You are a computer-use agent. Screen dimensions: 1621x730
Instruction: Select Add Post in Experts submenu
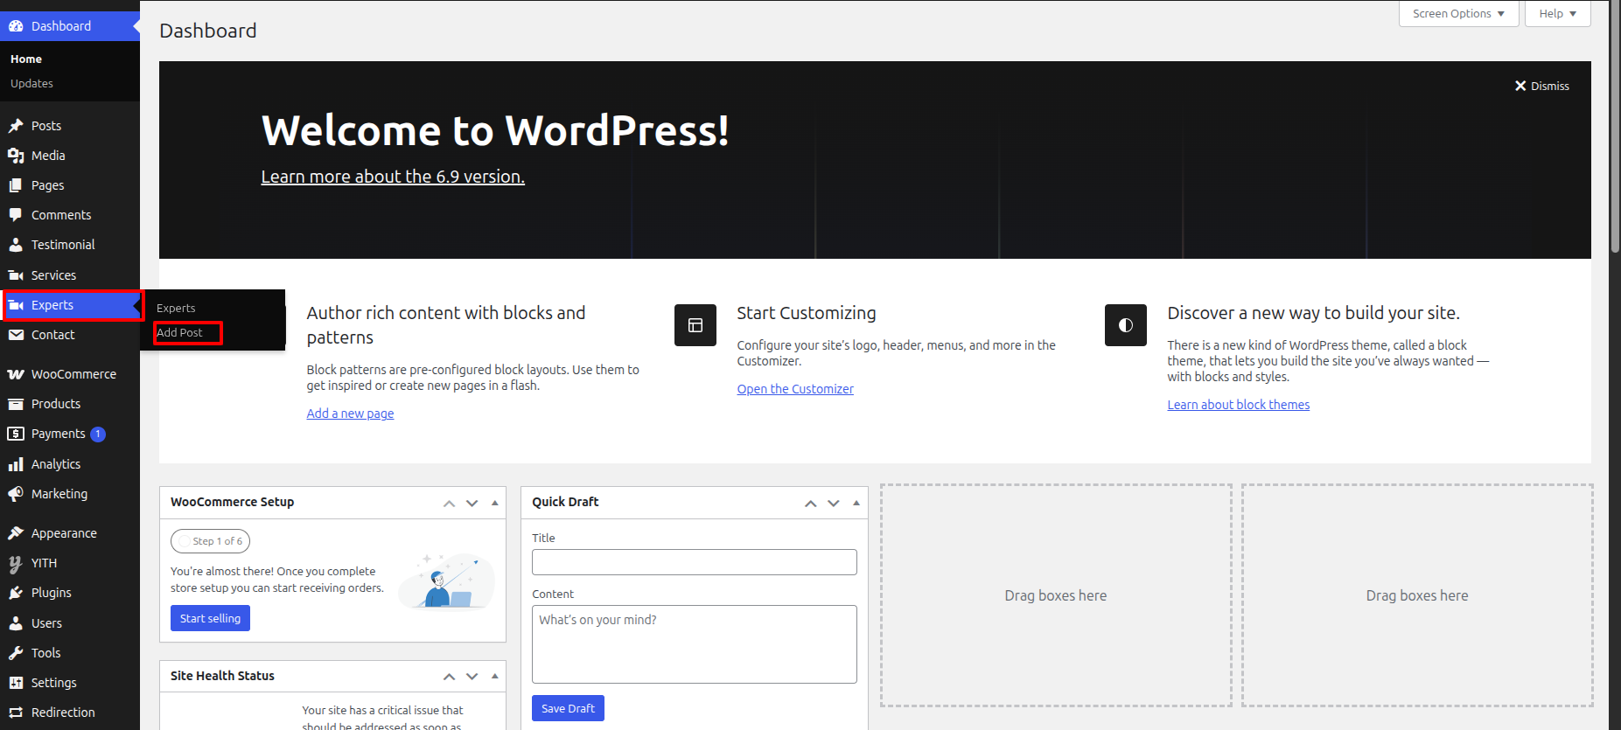[179, 333]
